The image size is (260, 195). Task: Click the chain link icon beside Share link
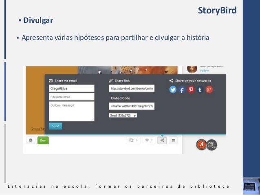(x=111, y=81)
